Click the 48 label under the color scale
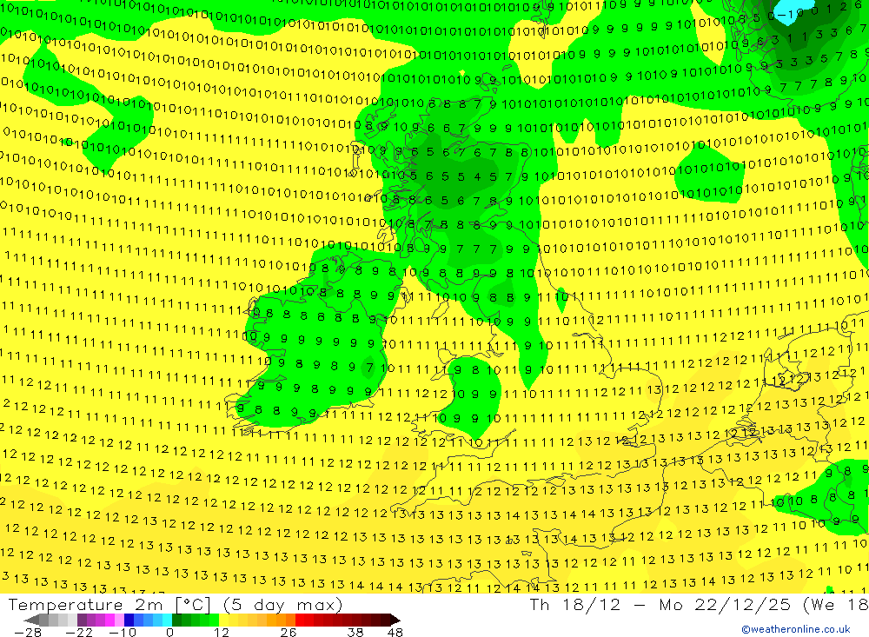 (395, 632)
